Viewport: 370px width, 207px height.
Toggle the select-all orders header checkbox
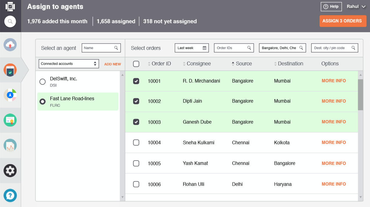136,64
